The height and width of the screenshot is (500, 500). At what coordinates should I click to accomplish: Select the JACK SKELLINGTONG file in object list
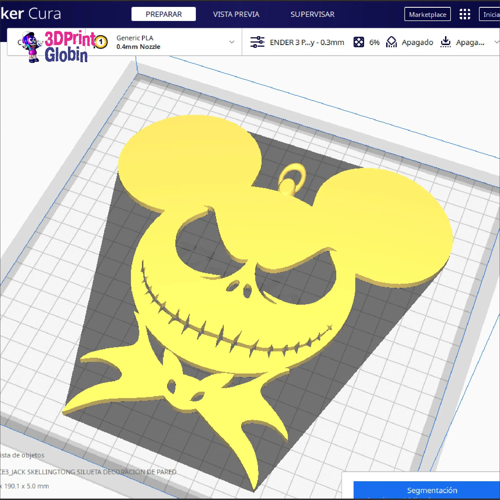[88, 472]
